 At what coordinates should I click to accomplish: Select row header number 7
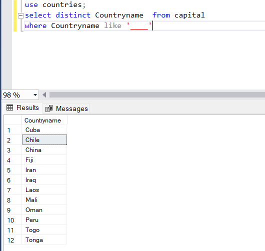tap(13, 190)
